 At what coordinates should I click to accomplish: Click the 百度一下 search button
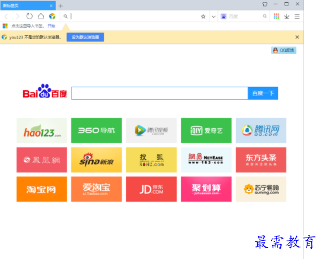pyautogui.click(x=263, y=93)
